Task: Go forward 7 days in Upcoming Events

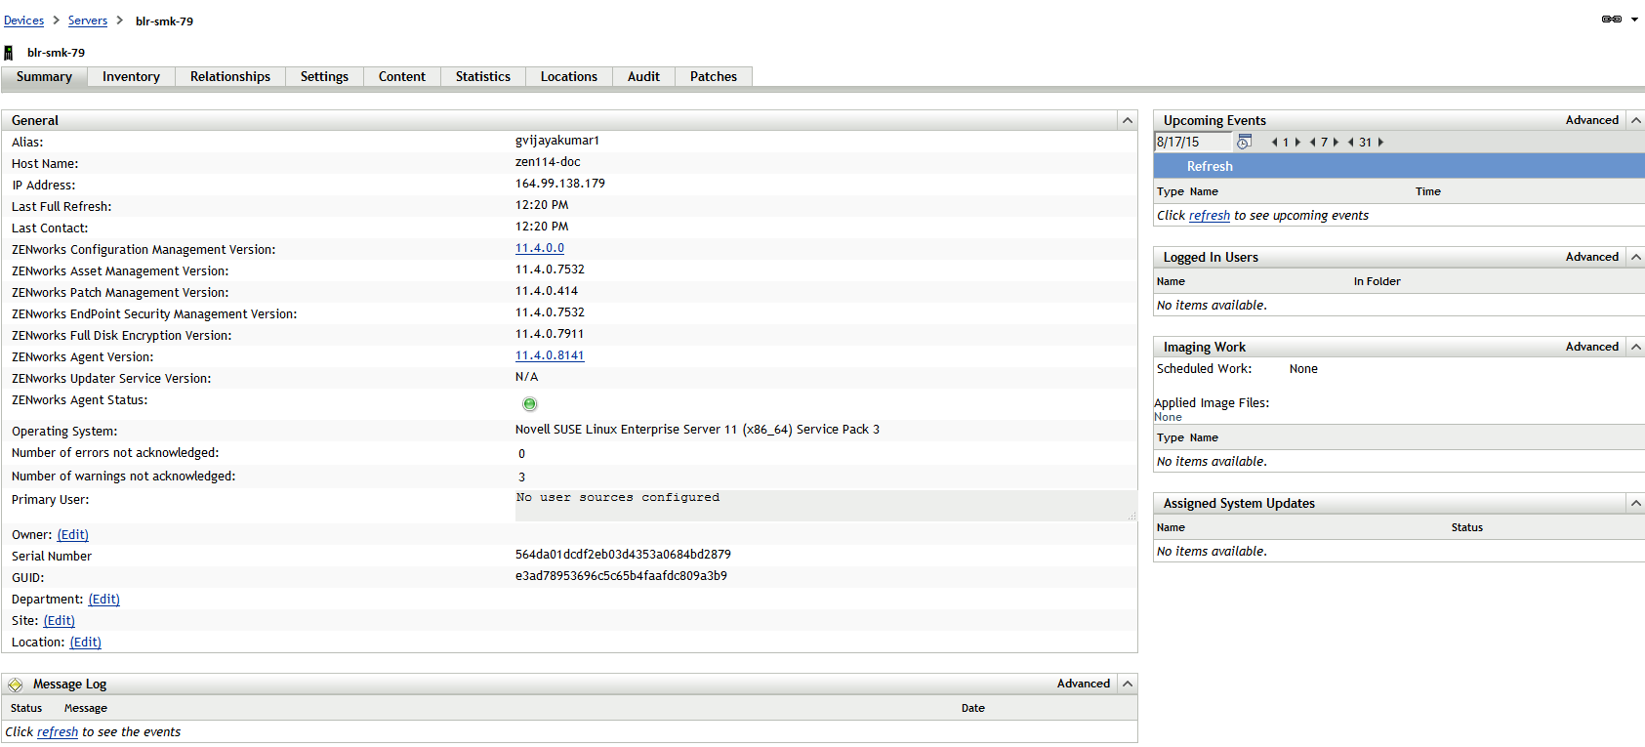Action: 1336,143
